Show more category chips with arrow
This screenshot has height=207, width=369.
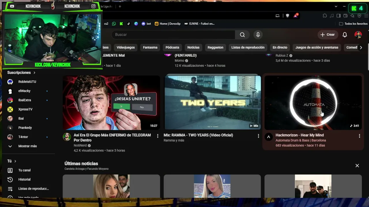coord(361,47)
